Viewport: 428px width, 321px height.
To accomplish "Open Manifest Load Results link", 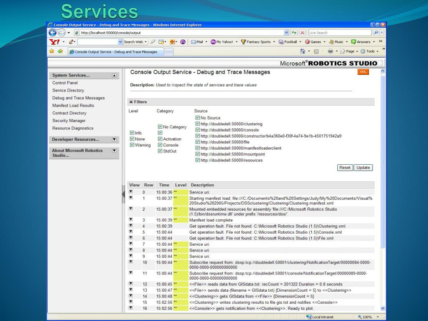I will point(73,105).
